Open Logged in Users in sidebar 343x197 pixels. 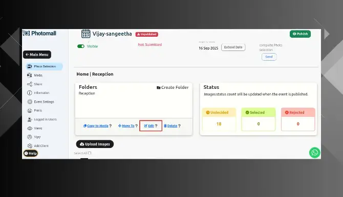point(42,119)
